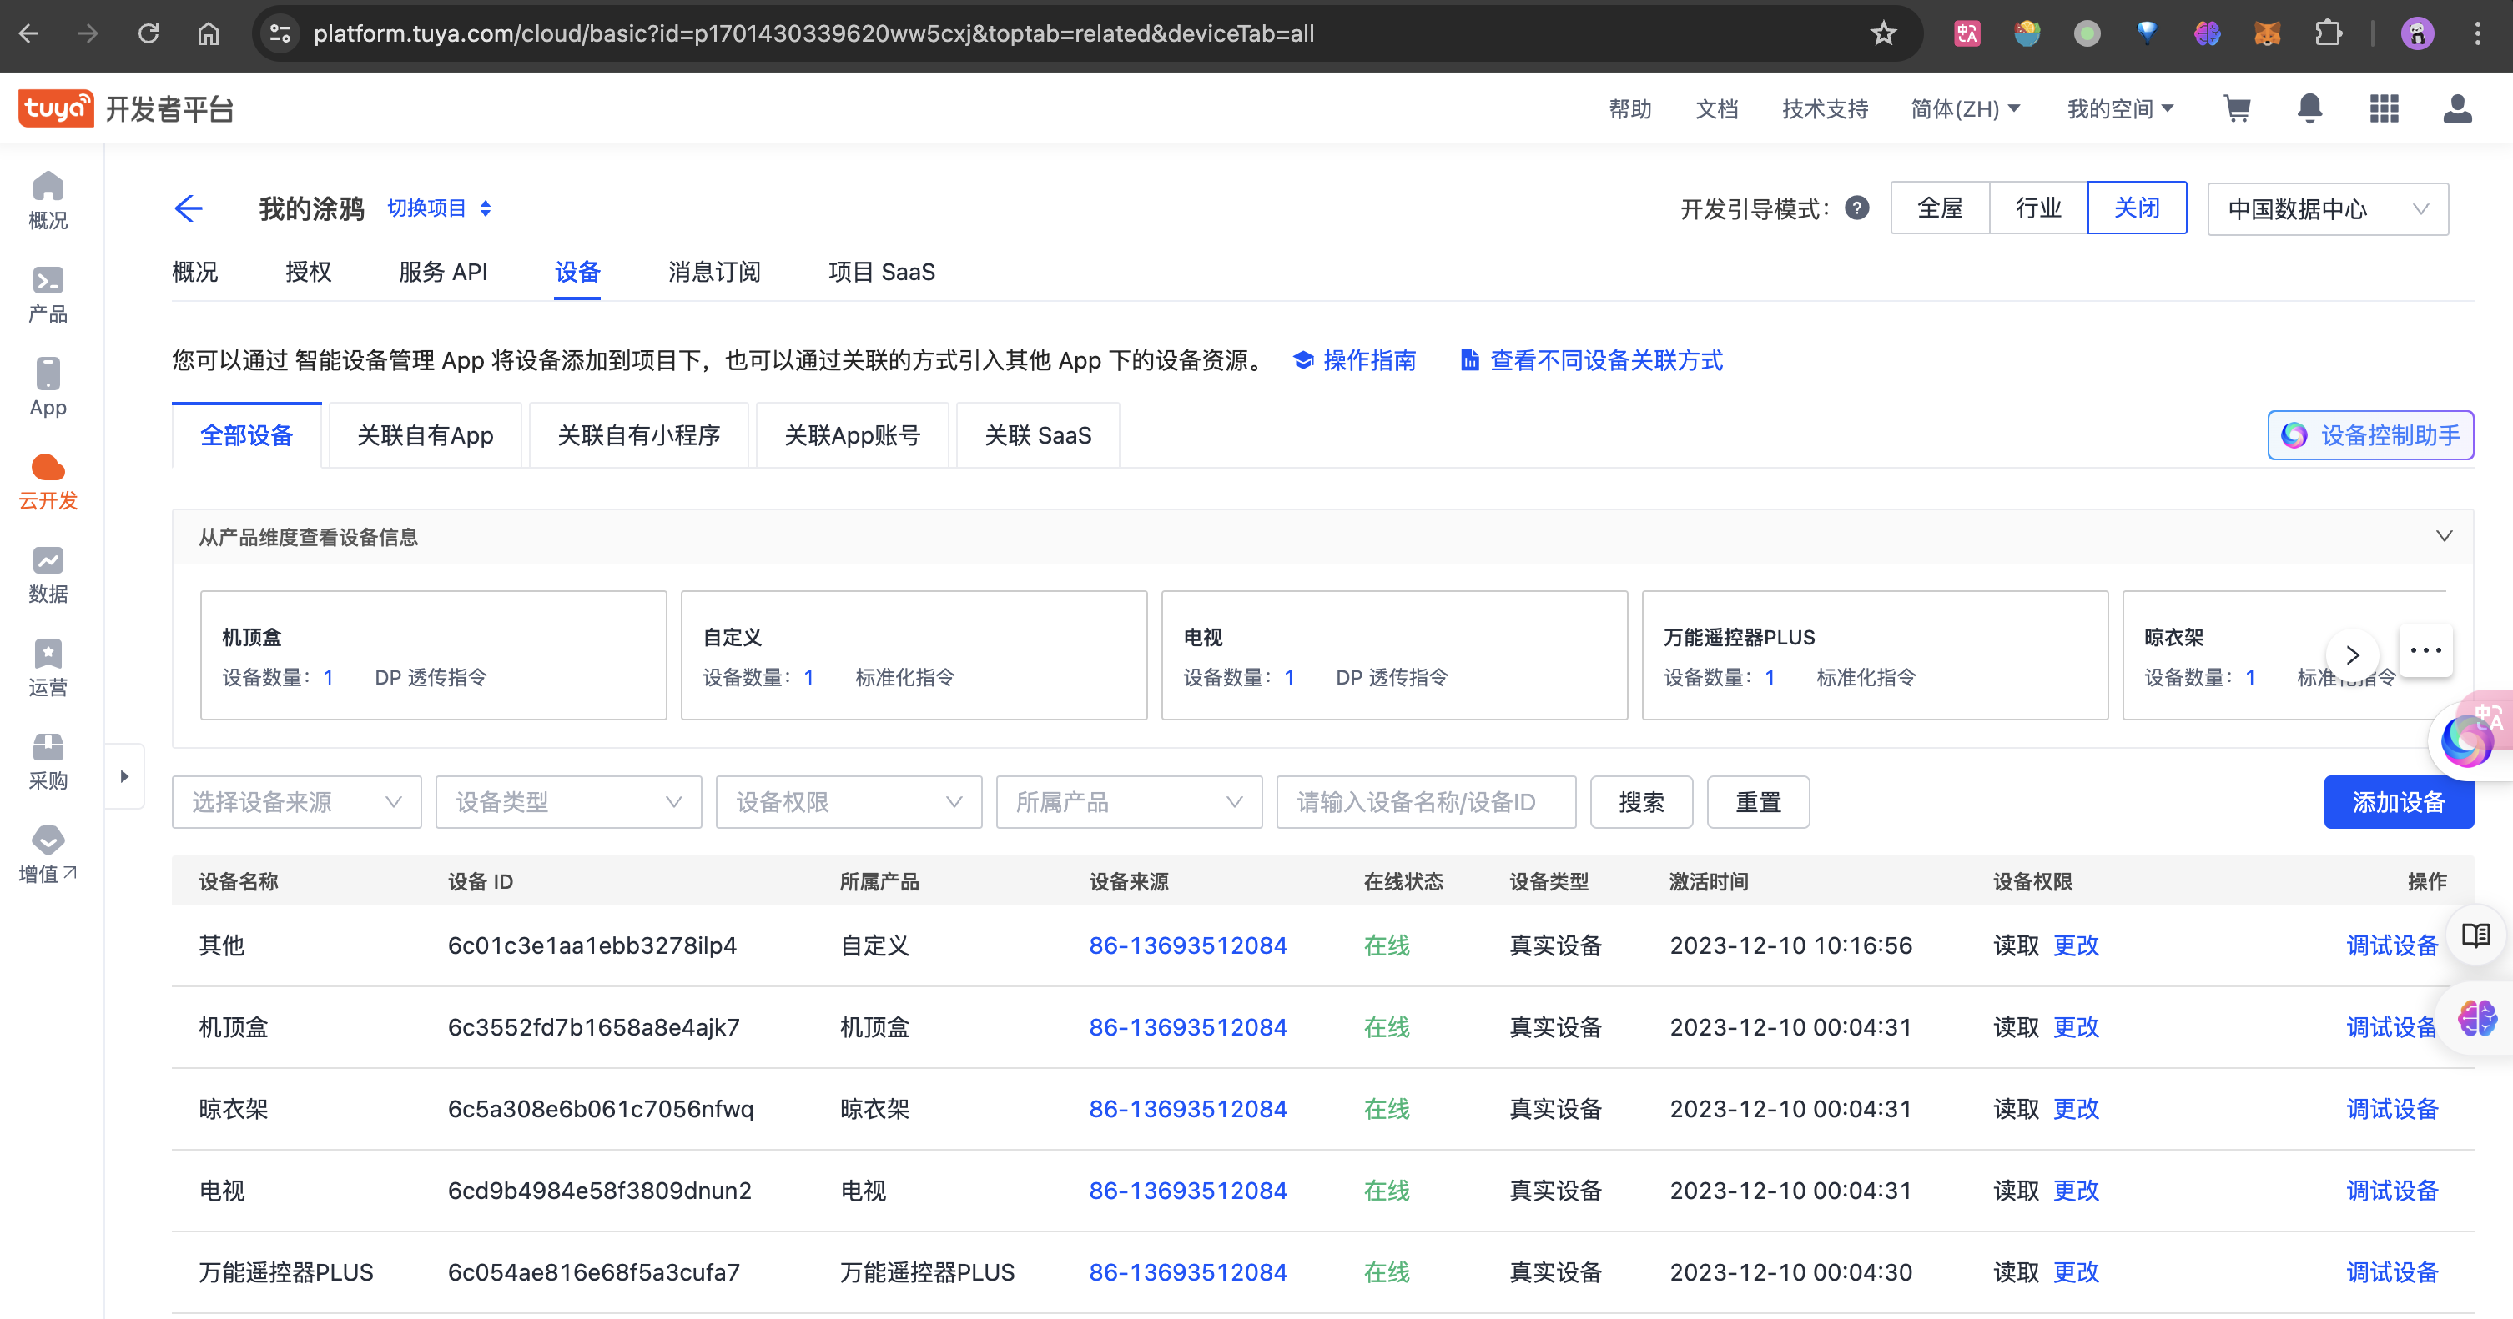Screen dimensions: 2513x1319
Task: Click the 产品 product sidebar icon
Action: pyautogui.click(x=48, y=282)
